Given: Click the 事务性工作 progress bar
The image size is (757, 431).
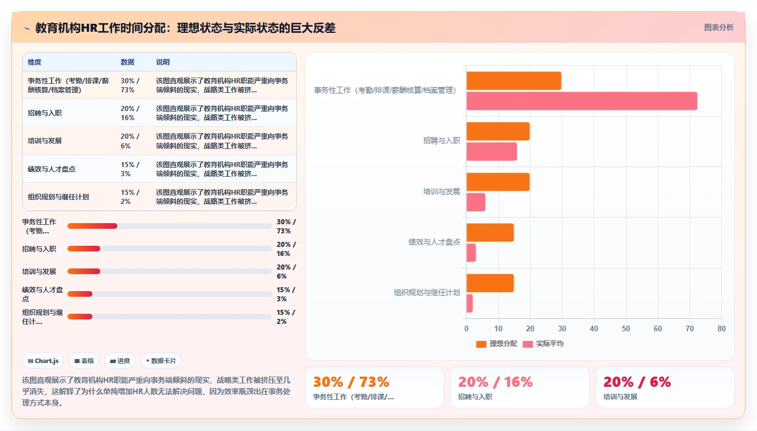Looking at the screenshot, I should click(169, 226).
